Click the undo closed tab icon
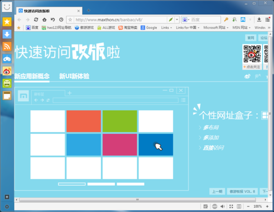Image resolution: width=274 pixels, height=212 pixels. pos(53,20)
